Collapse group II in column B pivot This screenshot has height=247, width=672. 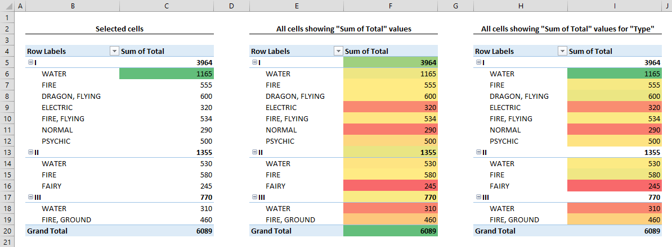30,152
